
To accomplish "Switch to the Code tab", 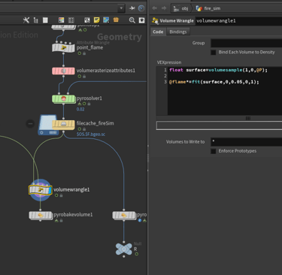I will [x=158, y=32].
